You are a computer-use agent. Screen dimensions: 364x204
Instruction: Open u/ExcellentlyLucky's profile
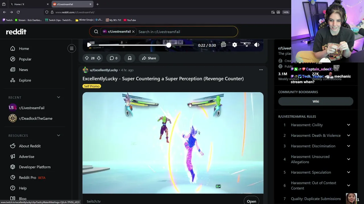pyautogui.click(x=104, y=70)
